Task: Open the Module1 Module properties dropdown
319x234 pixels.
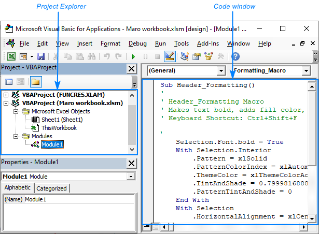Action: (x=131, y=177)
